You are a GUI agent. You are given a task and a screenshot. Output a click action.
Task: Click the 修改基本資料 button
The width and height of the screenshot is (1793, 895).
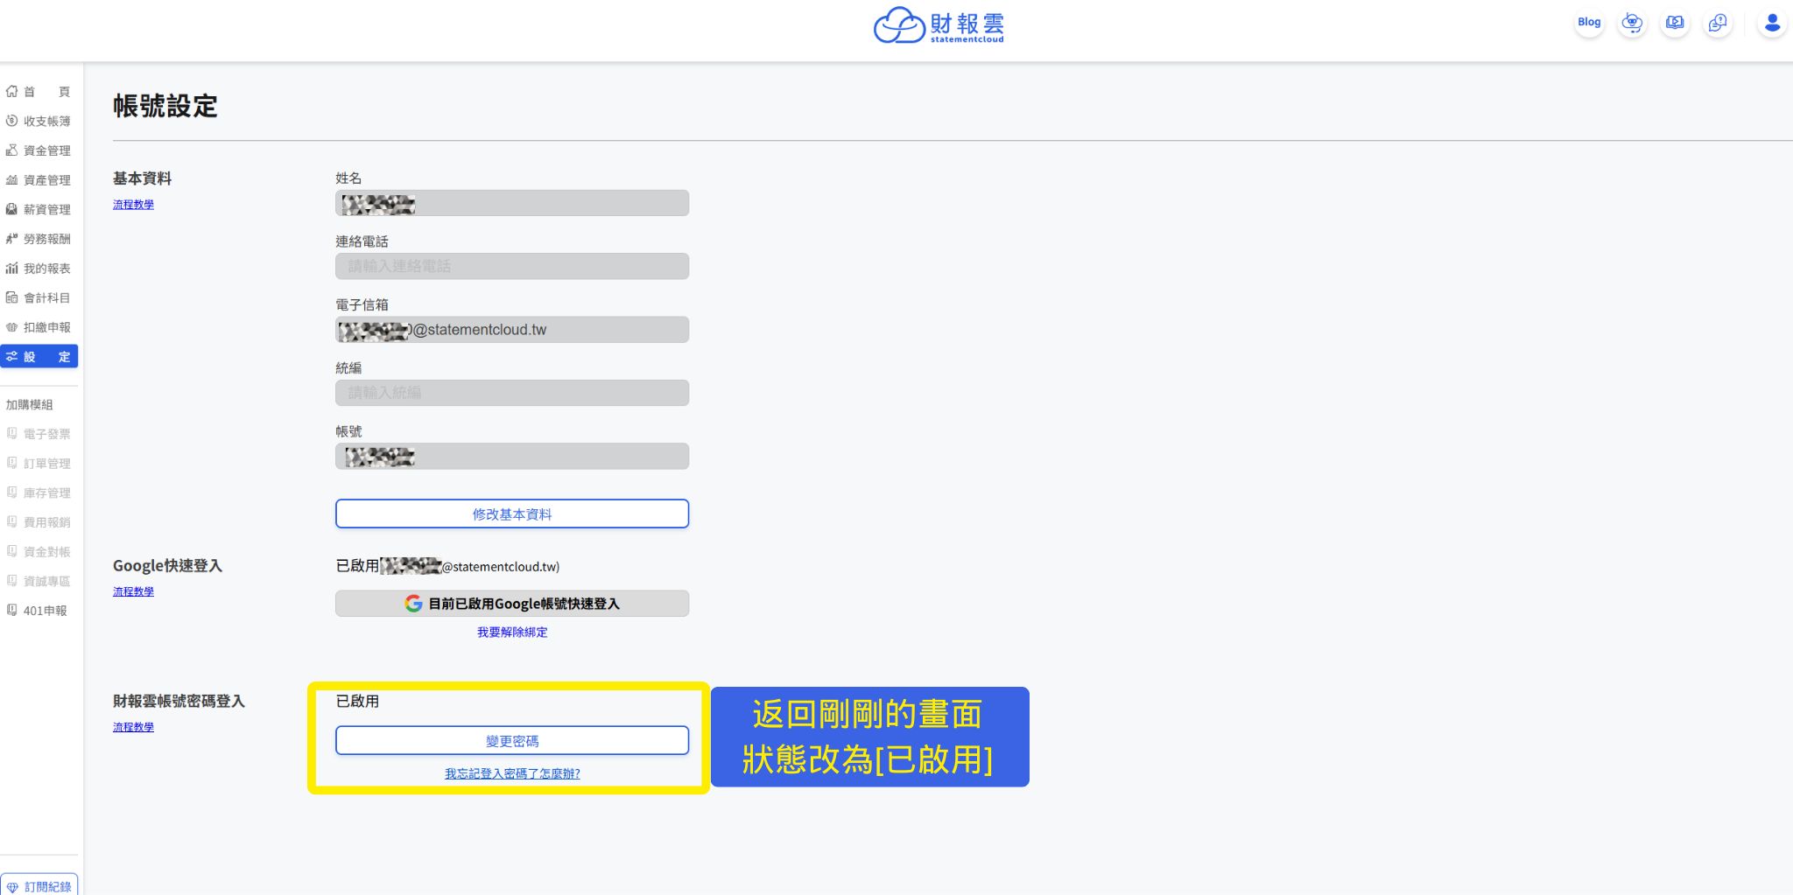(x=512, y=514)
